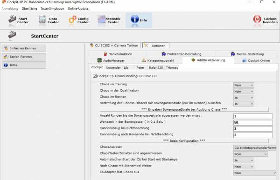Open the CUAdapter löst Chaos aus dropdown
Image resolution: width=280 pixels, height=180 pixels.
pos(255,173)
